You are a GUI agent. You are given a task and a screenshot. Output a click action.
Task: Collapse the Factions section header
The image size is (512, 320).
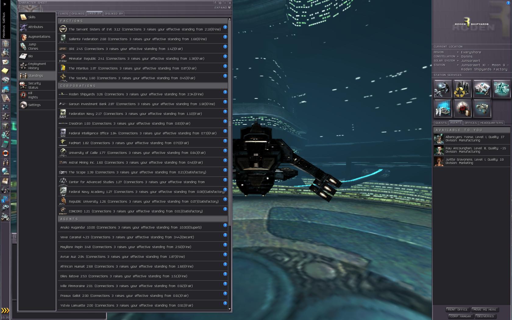(x=143, y=21)
